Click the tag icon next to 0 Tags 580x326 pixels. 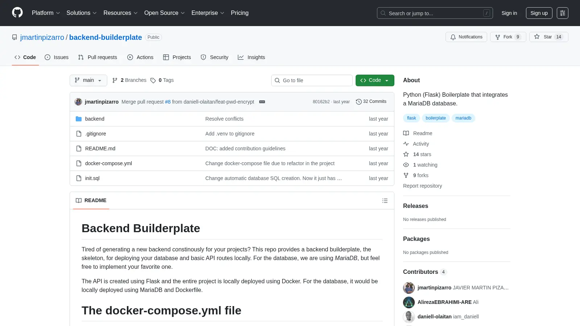153,80
